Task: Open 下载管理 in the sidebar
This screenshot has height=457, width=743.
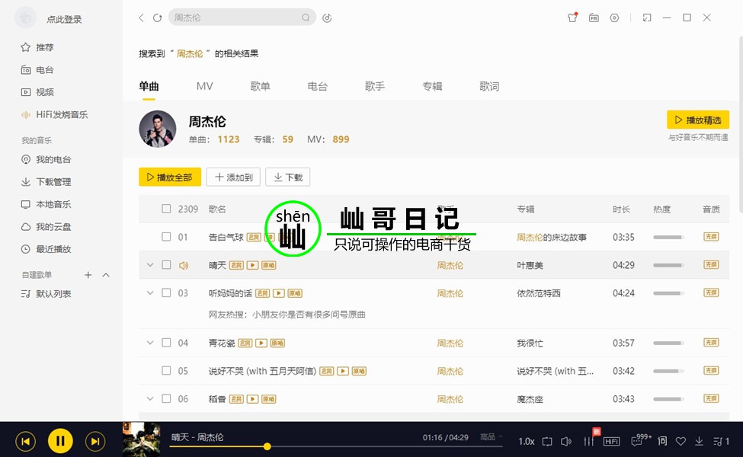Action: point(46,182)
